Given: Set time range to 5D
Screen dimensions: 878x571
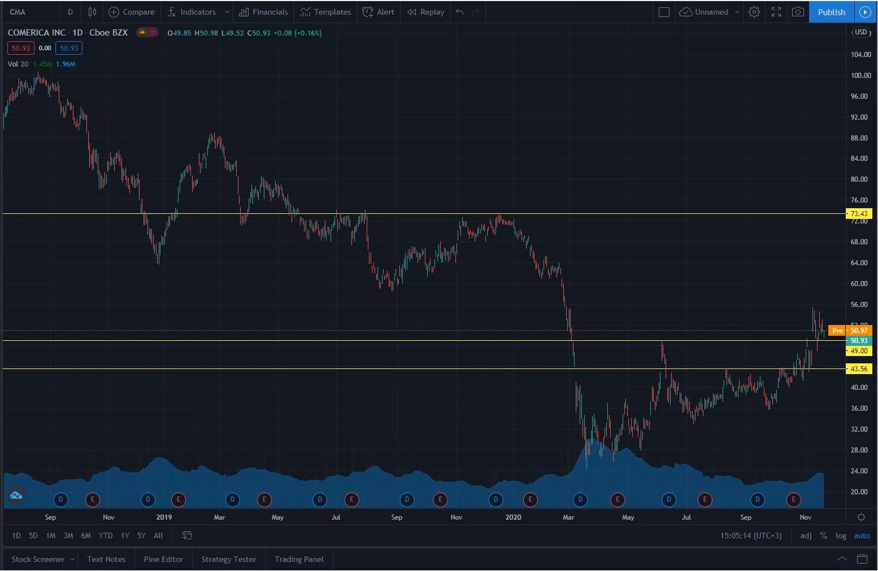Looking at the screenshot, I should (x=33, y=535).
